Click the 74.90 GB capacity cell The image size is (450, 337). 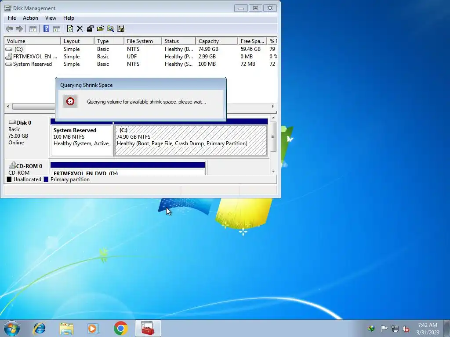(208, 49)
